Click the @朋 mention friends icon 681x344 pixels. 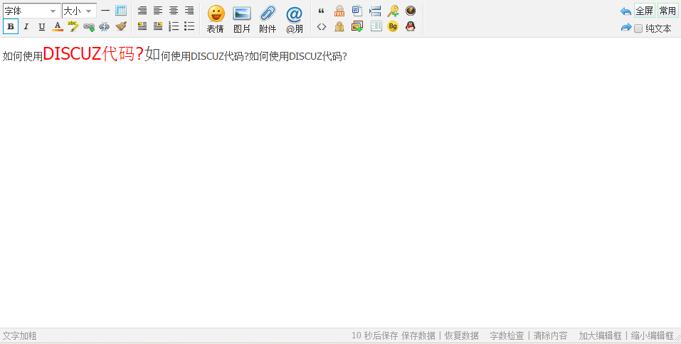click(x=294, y=18)
